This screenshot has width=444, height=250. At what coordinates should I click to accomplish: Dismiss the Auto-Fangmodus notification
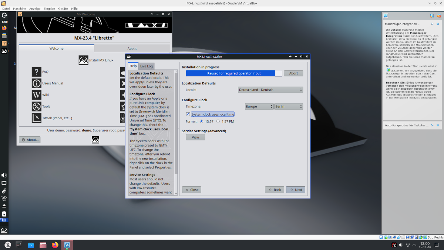[x=438, y=125]
